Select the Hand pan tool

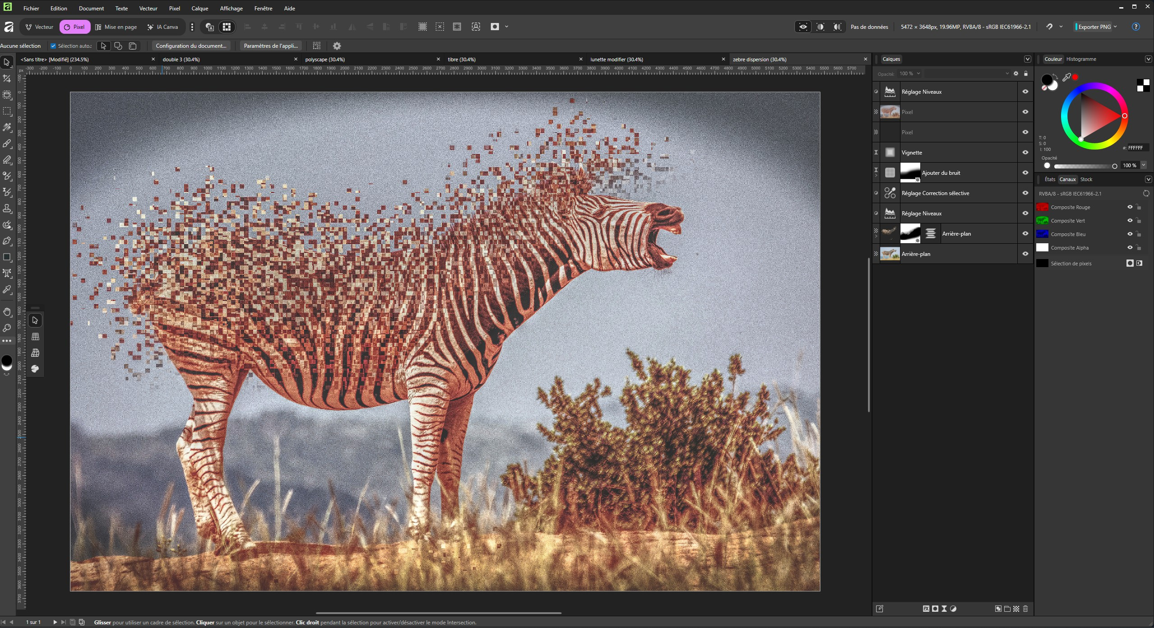(7, 312)
